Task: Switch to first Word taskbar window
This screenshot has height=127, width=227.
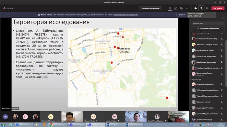Action: [x=114, y=125]
